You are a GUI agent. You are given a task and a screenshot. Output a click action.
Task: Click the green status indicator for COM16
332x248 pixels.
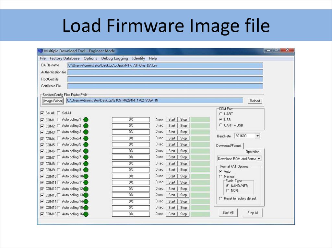(86, 214)
